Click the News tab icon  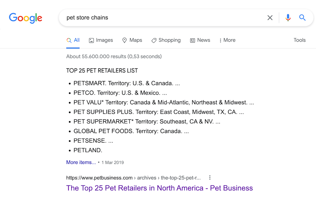[x=192, y=40]
